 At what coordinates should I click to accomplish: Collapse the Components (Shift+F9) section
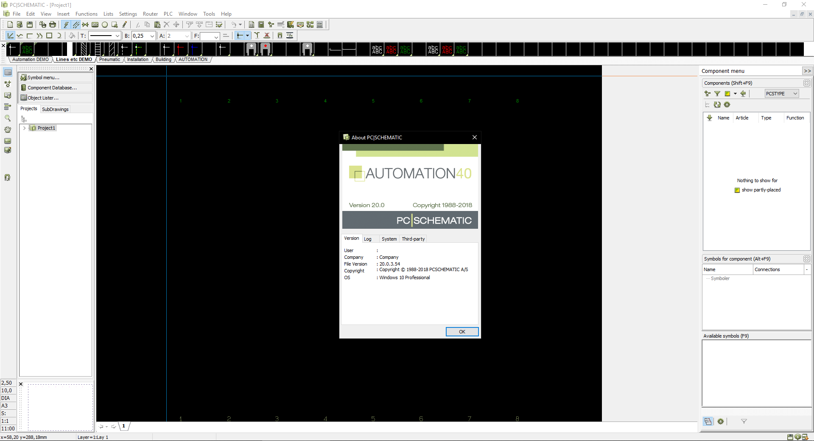tap(806, 83)
